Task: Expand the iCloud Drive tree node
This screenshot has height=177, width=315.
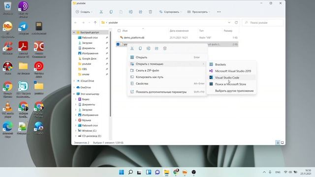Action: [x=74, y=81]
